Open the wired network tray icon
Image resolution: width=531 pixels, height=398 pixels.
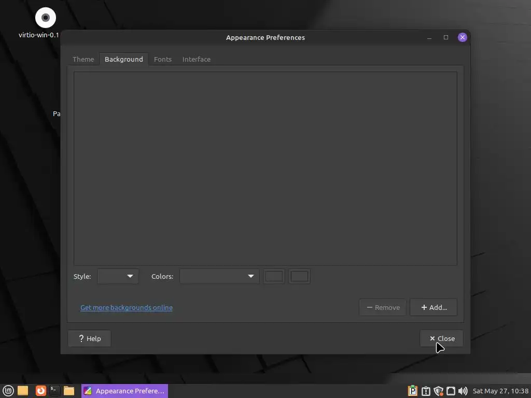pos(451,391)
